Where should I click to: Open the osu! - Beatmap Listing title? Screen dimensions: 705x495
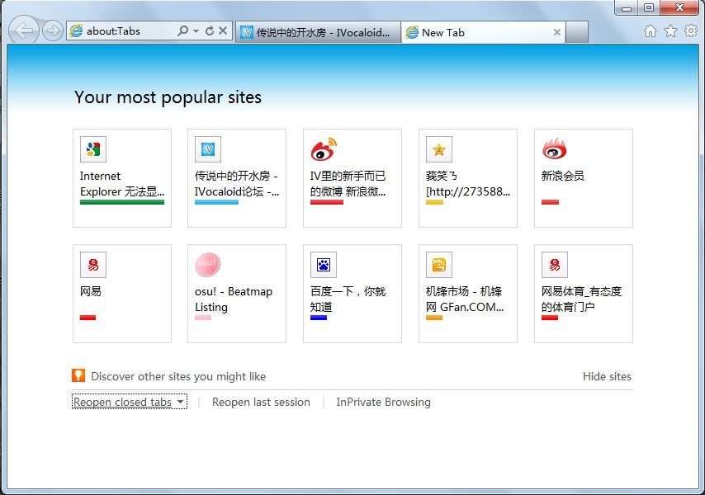point(234,299)
